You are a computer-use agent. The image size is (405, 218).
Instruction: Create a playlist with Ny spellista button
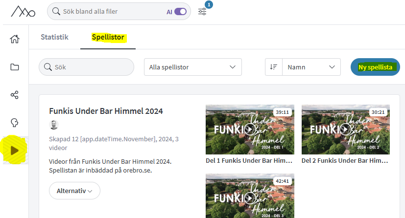point(375,67)
